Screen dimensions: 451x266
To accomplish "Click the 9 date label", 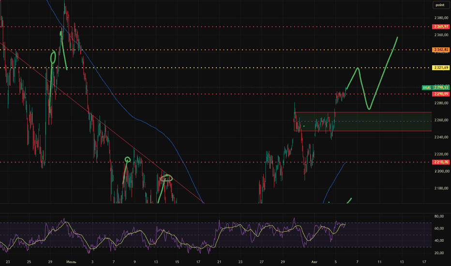I will point(135,262).
